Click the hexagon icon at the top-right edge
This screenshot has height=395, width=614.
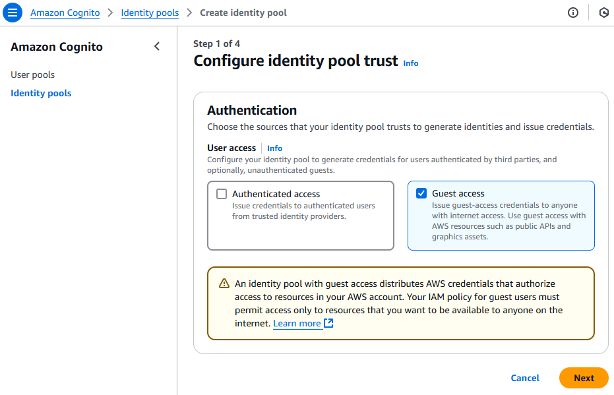point(604,13)
